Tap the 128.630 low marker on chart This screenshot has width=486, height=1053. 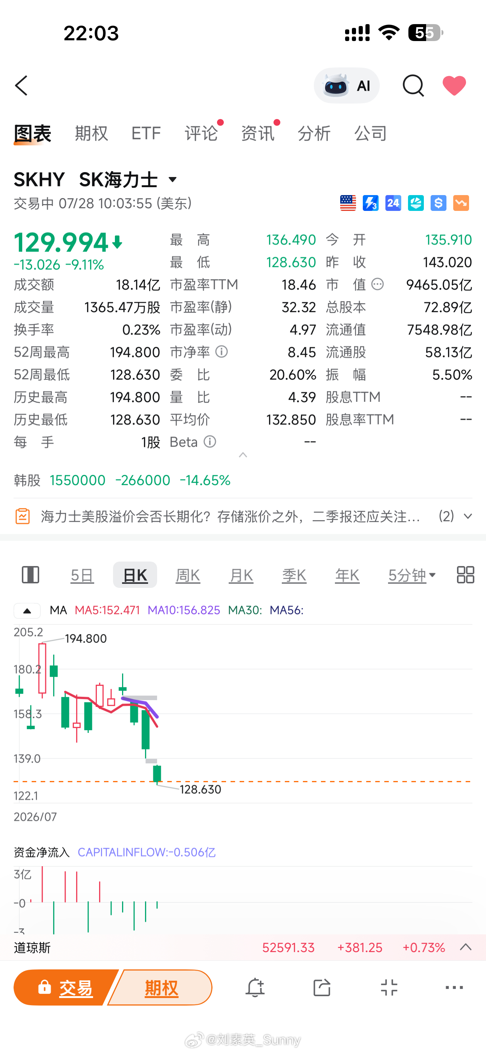coord(200,789)
